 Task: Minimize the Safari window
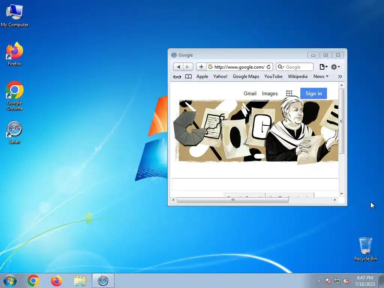point(313,55)
